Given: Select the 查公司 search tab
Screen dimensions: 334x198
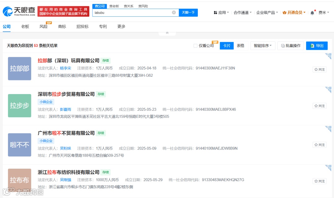Looking at the screenshot, I should [100, 6].
